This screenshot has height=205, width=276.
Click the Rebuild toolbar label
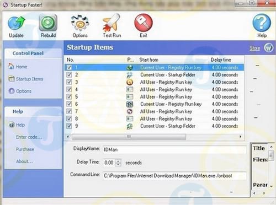coord(48,35)
